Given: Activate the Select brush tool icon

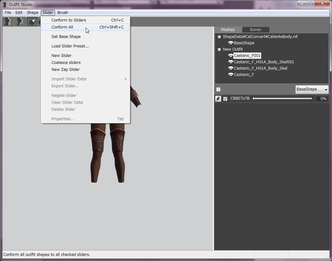Looking at the screenshot, I should point(32,22).
